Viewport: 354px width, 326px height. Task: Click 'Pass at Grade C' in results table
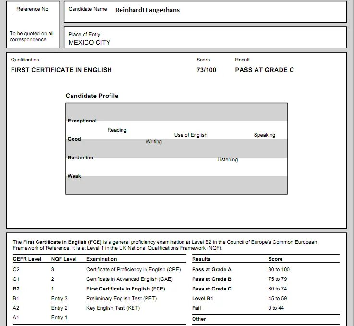[211, 289]
